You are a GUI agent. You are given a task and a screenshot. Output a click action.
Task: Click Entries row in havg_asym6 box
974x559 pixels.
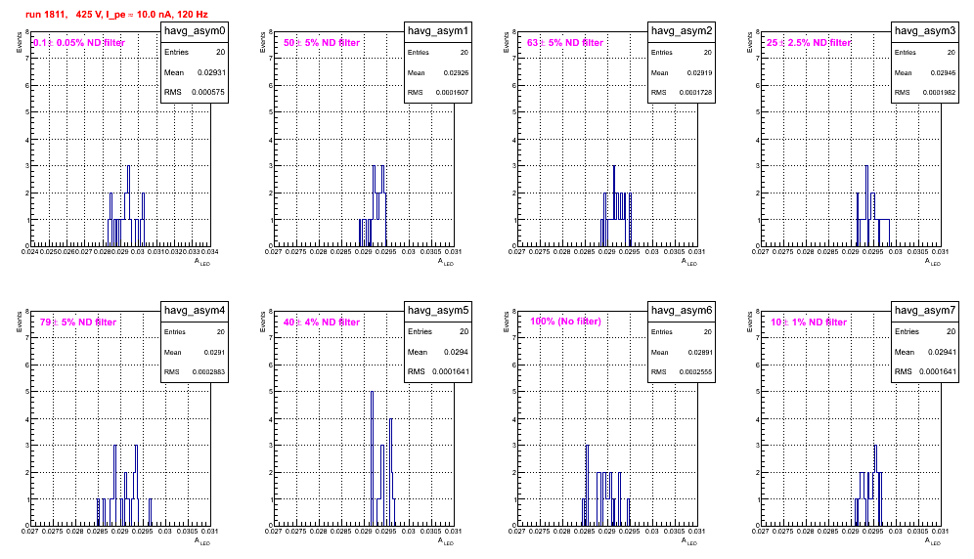pos(682,332)
